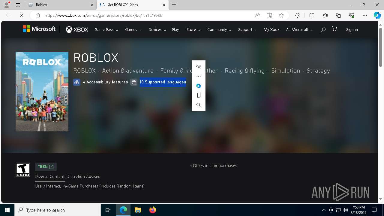Launch Firefox from taskbar
This screenshot has width=384, height=216.
click(152, 210)
